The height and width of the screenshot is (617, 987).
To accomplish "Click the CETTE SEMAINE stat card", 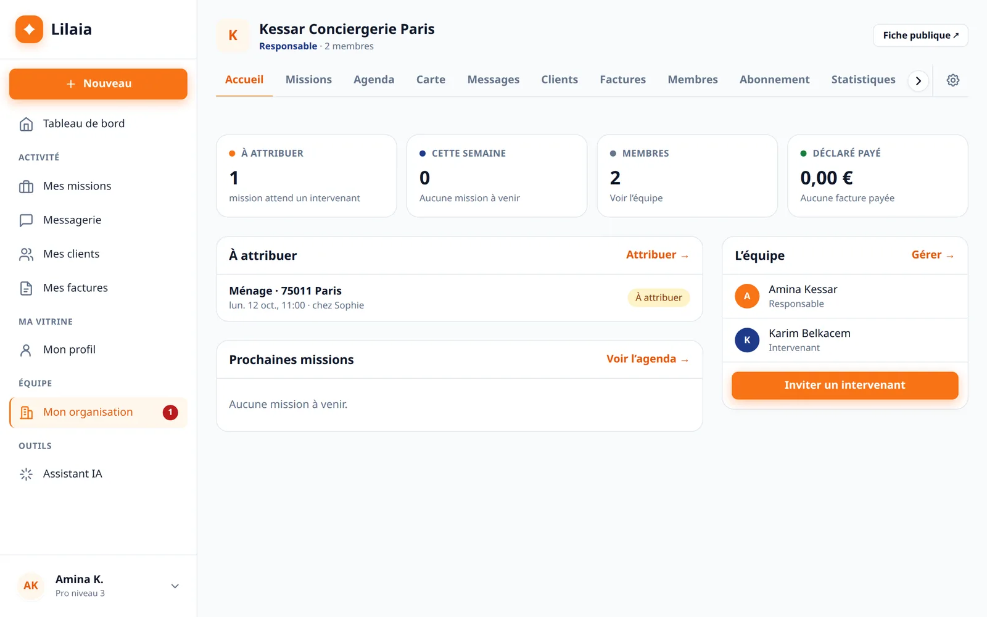I will pyautogui.click(x=497, y=176).
